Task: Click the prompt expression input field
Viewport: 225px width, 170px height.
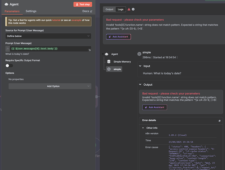Action: click(x=49, y=49)
